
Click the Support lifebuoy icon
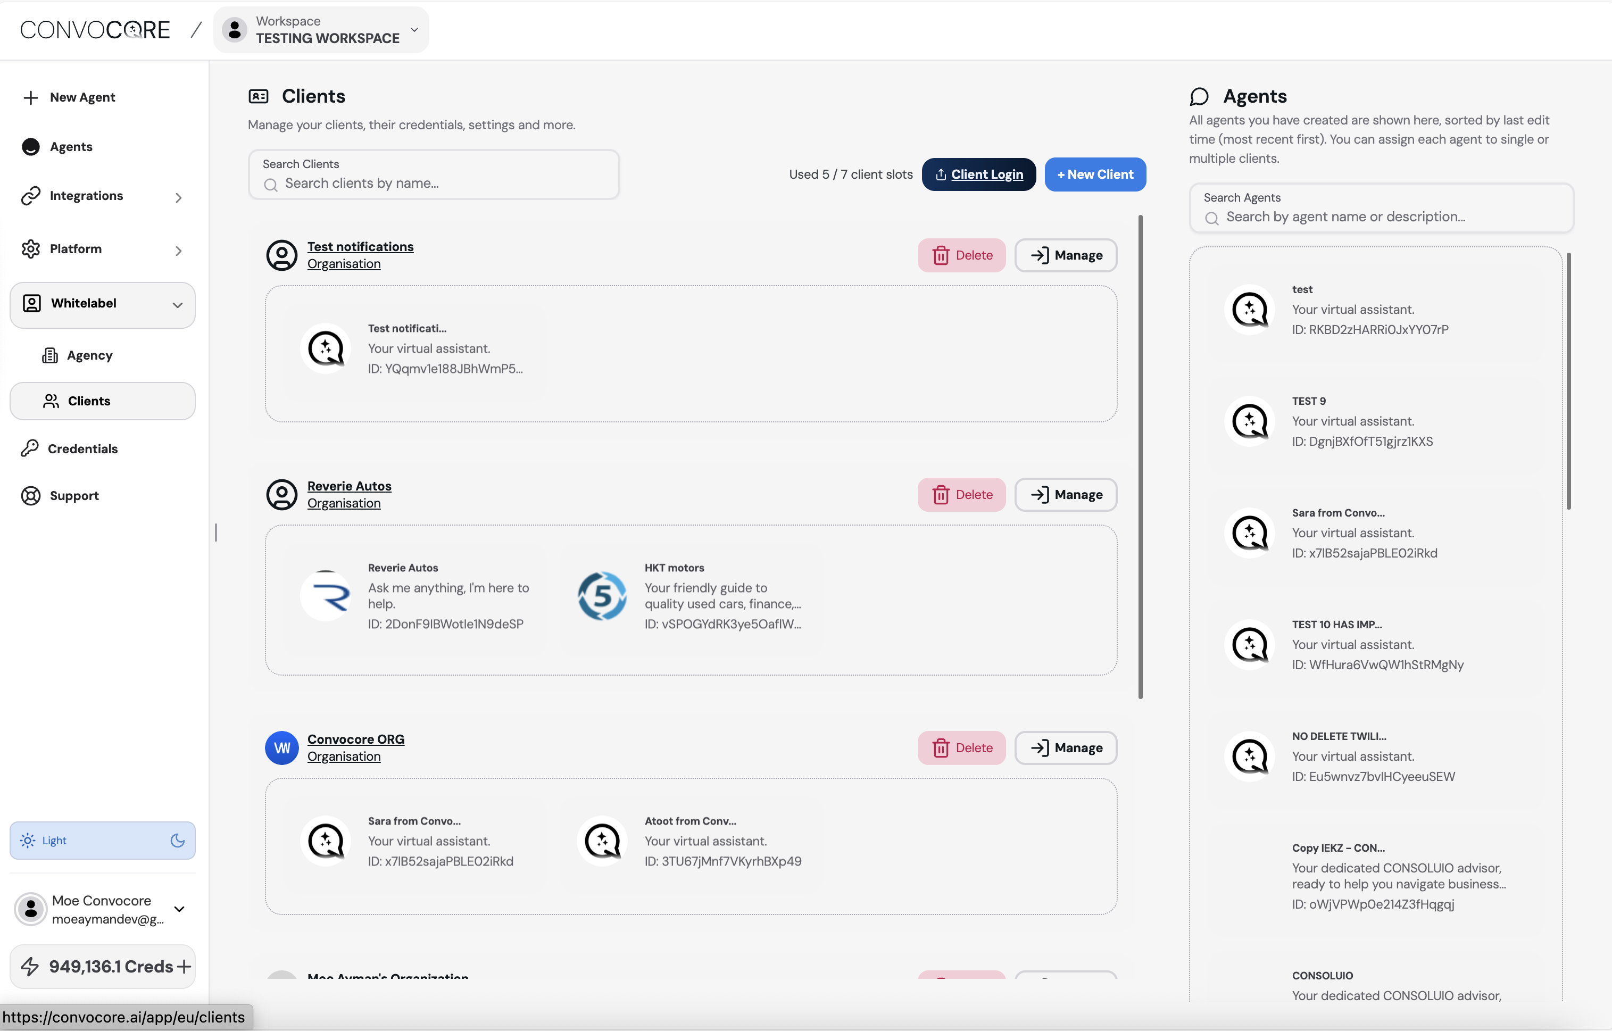[x=31, y=495]
